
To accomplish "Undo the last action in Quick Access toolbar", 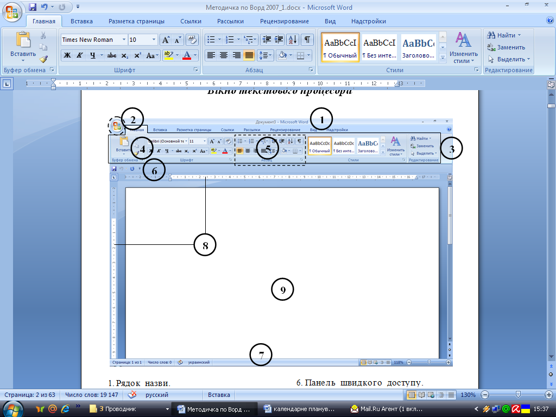I will pyautogui.click(x=45, y=7).
